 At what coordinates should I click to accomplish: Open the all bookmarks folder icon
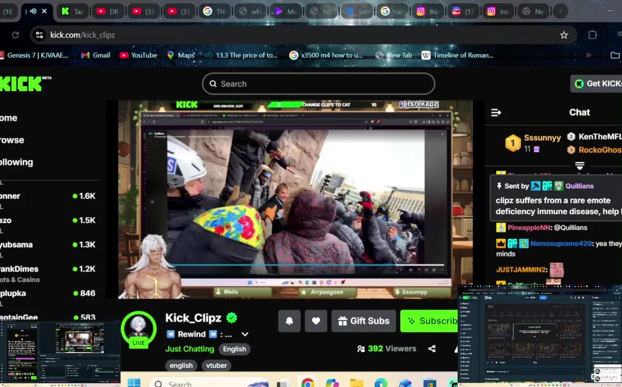(x=614, y=55)
